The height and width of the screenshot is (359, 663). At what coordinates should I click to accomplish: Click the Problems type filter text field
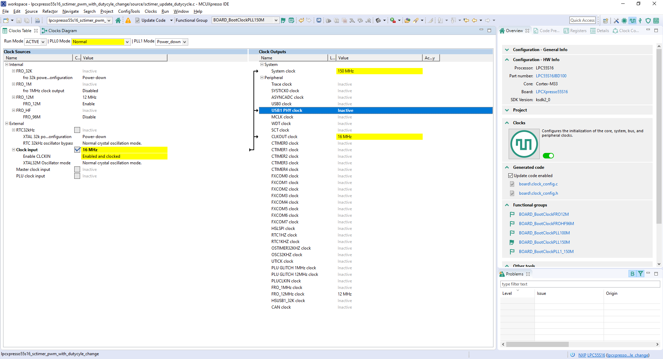tap(580, 284)
